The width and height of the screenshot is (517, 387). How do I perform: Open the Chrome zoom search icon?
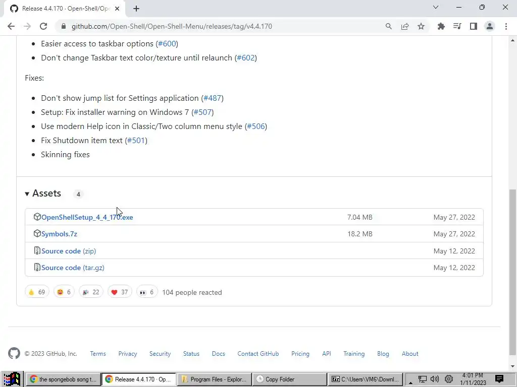pos(389,26)
